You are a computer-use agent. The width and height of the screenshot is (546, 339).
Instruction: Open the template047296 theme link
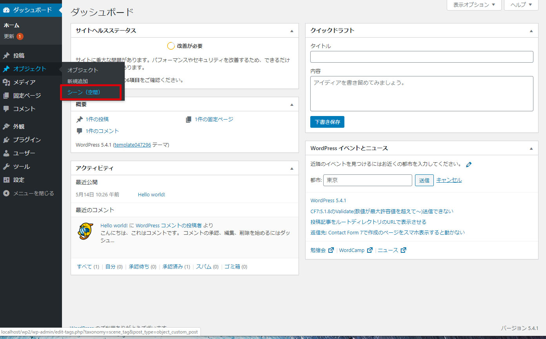pyautogui.click(x=133, y=145)
